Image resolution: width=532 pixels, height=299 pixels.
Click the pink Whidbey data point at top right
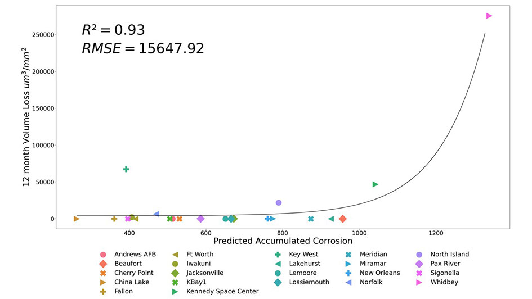coord(489,16)
